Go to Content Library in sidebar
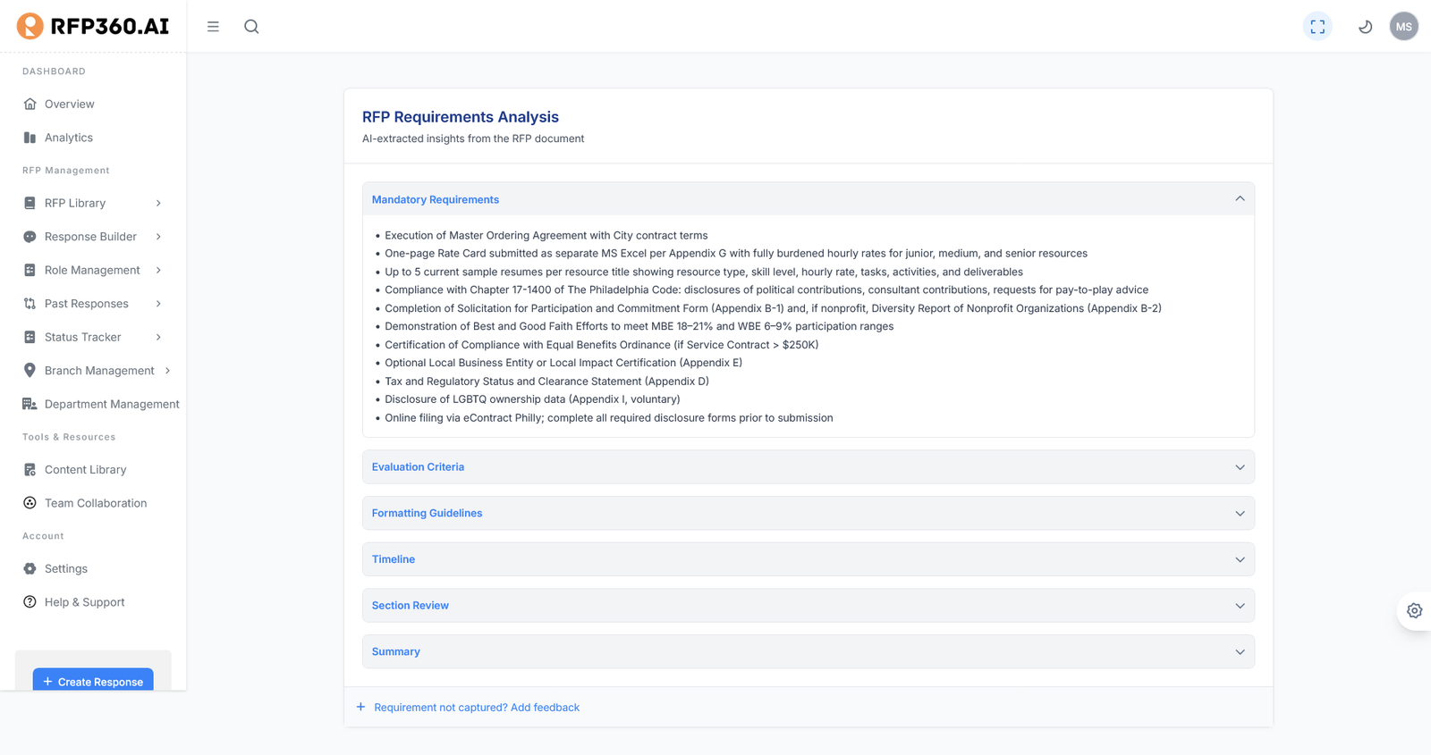Viewport: 1431px width, 755px height. tap(85, 470)
